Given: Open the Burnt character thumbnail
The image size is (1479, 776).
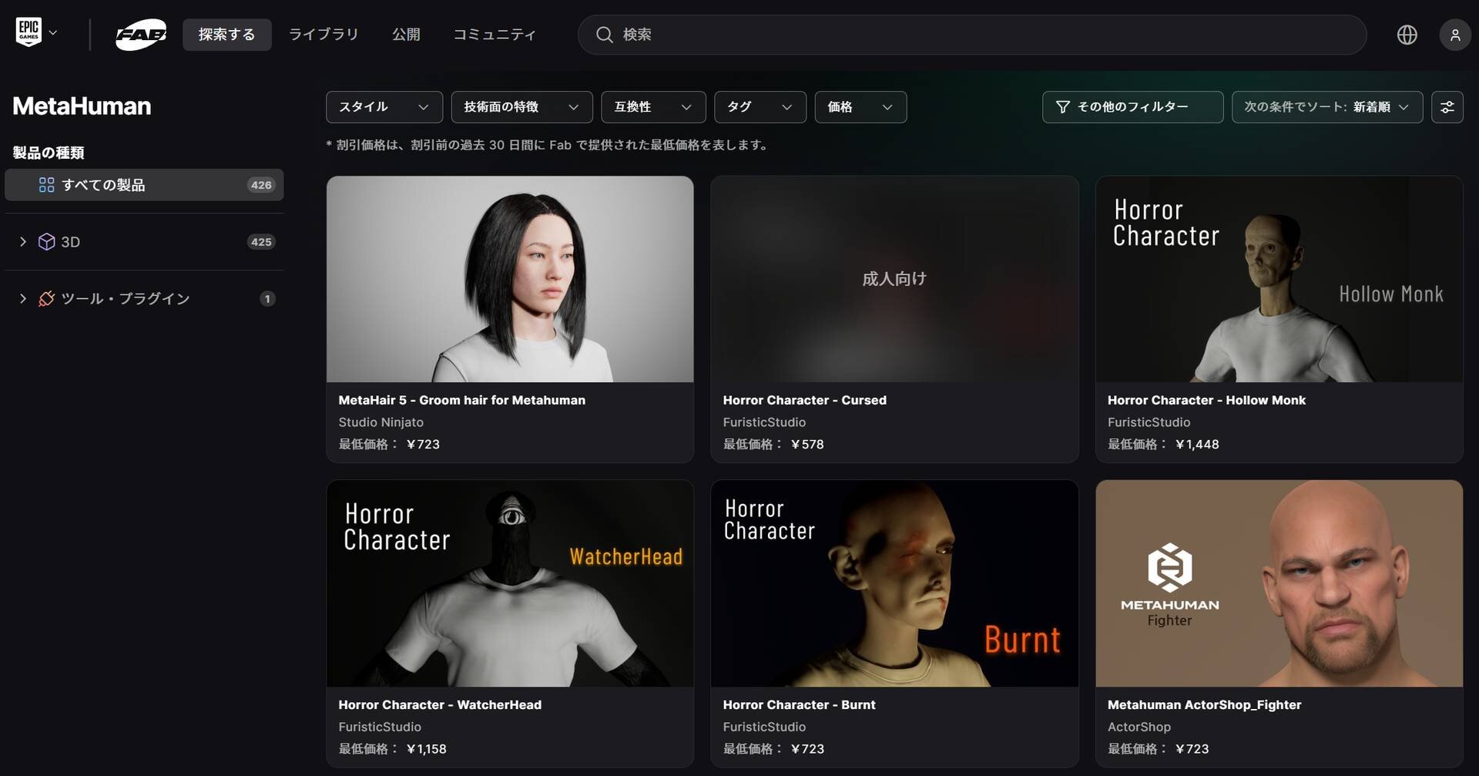Looking at the screenshot, I should (x=894, y=583).
